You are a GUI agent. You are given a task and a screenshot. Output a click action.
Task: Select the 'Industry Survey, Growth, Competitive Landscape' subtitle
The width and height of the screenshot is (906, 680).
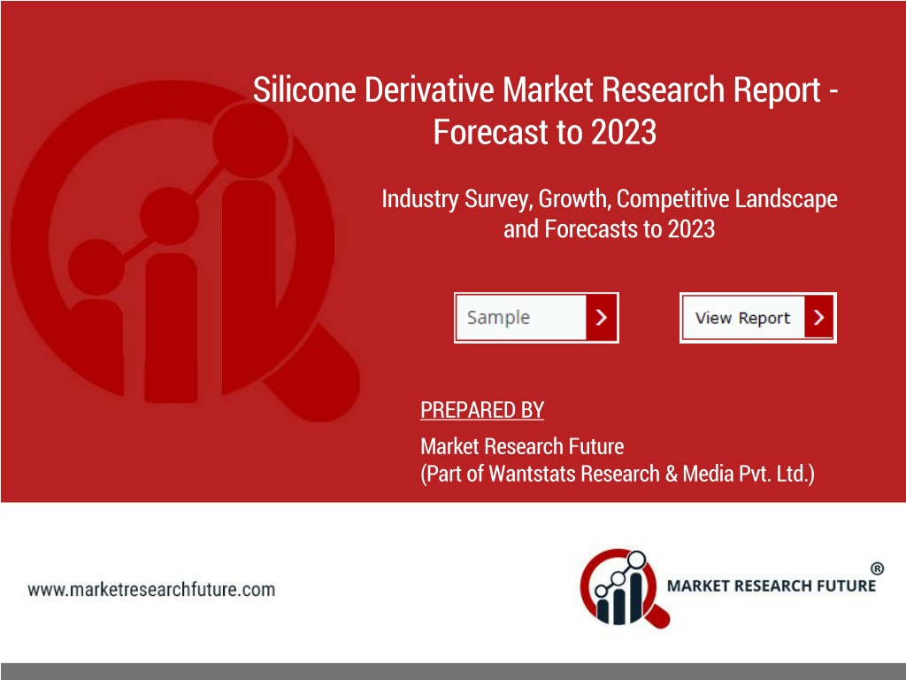(x=610, y=199)
